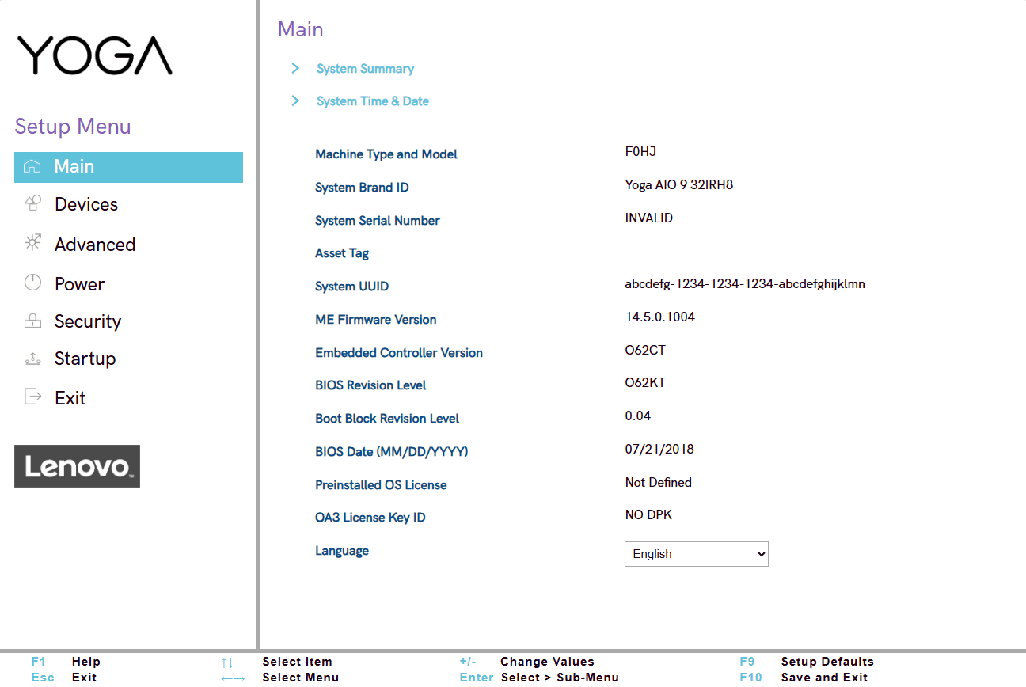Select the Exit menu item

point(70,398)
